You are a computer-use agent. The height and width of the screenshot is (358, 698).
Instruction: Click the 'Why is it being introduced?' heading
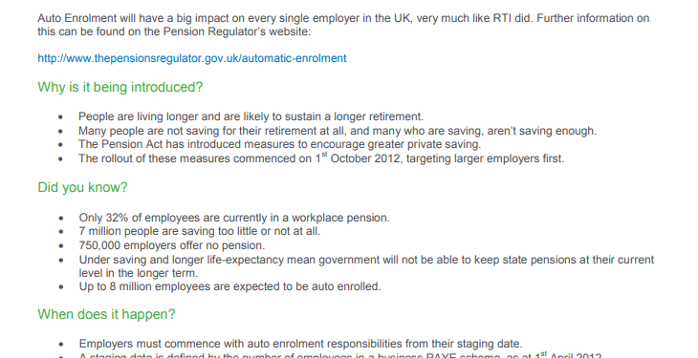(120, 87)
